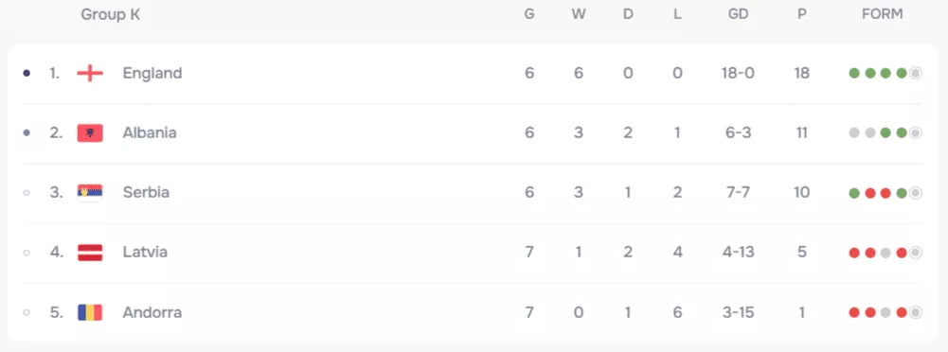The image size is (948, 352).
Task: Click Latvia's grey draw form dot
Action: (x=885, y=253)
